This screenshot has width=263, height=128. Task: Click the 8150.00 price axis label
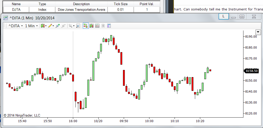251,80
